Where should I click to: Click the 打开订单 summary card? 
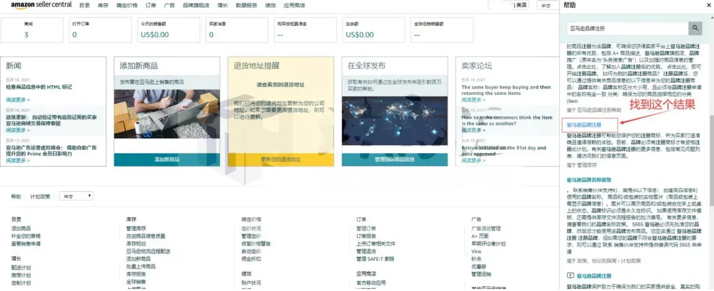(100, 30)
